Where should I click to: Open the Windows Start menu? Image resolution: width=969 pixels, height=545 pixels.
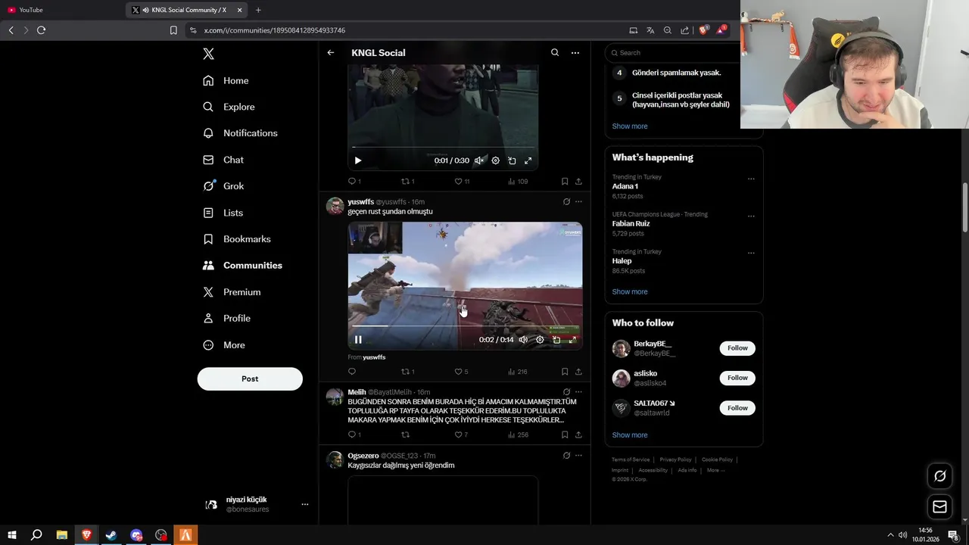pos(11,535)
